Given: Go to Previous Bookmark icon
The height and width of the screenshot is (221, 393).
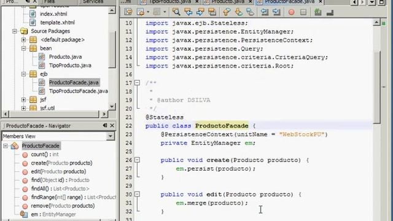Looking at the screenshot, I should click(227, 12).
